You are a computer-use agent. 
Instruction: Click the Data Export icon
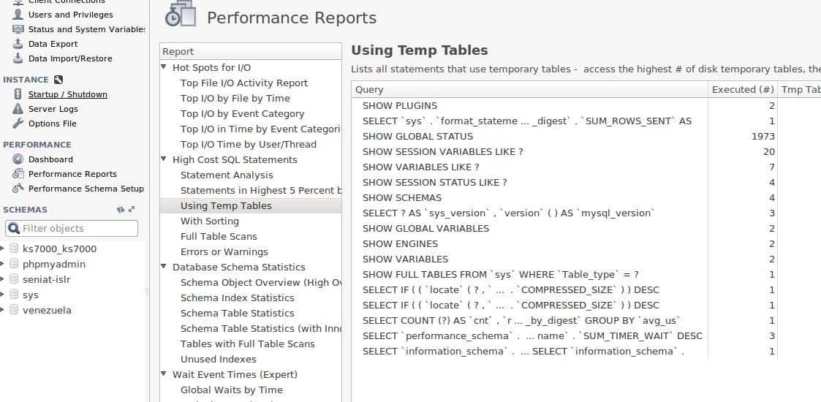[18, 44]
